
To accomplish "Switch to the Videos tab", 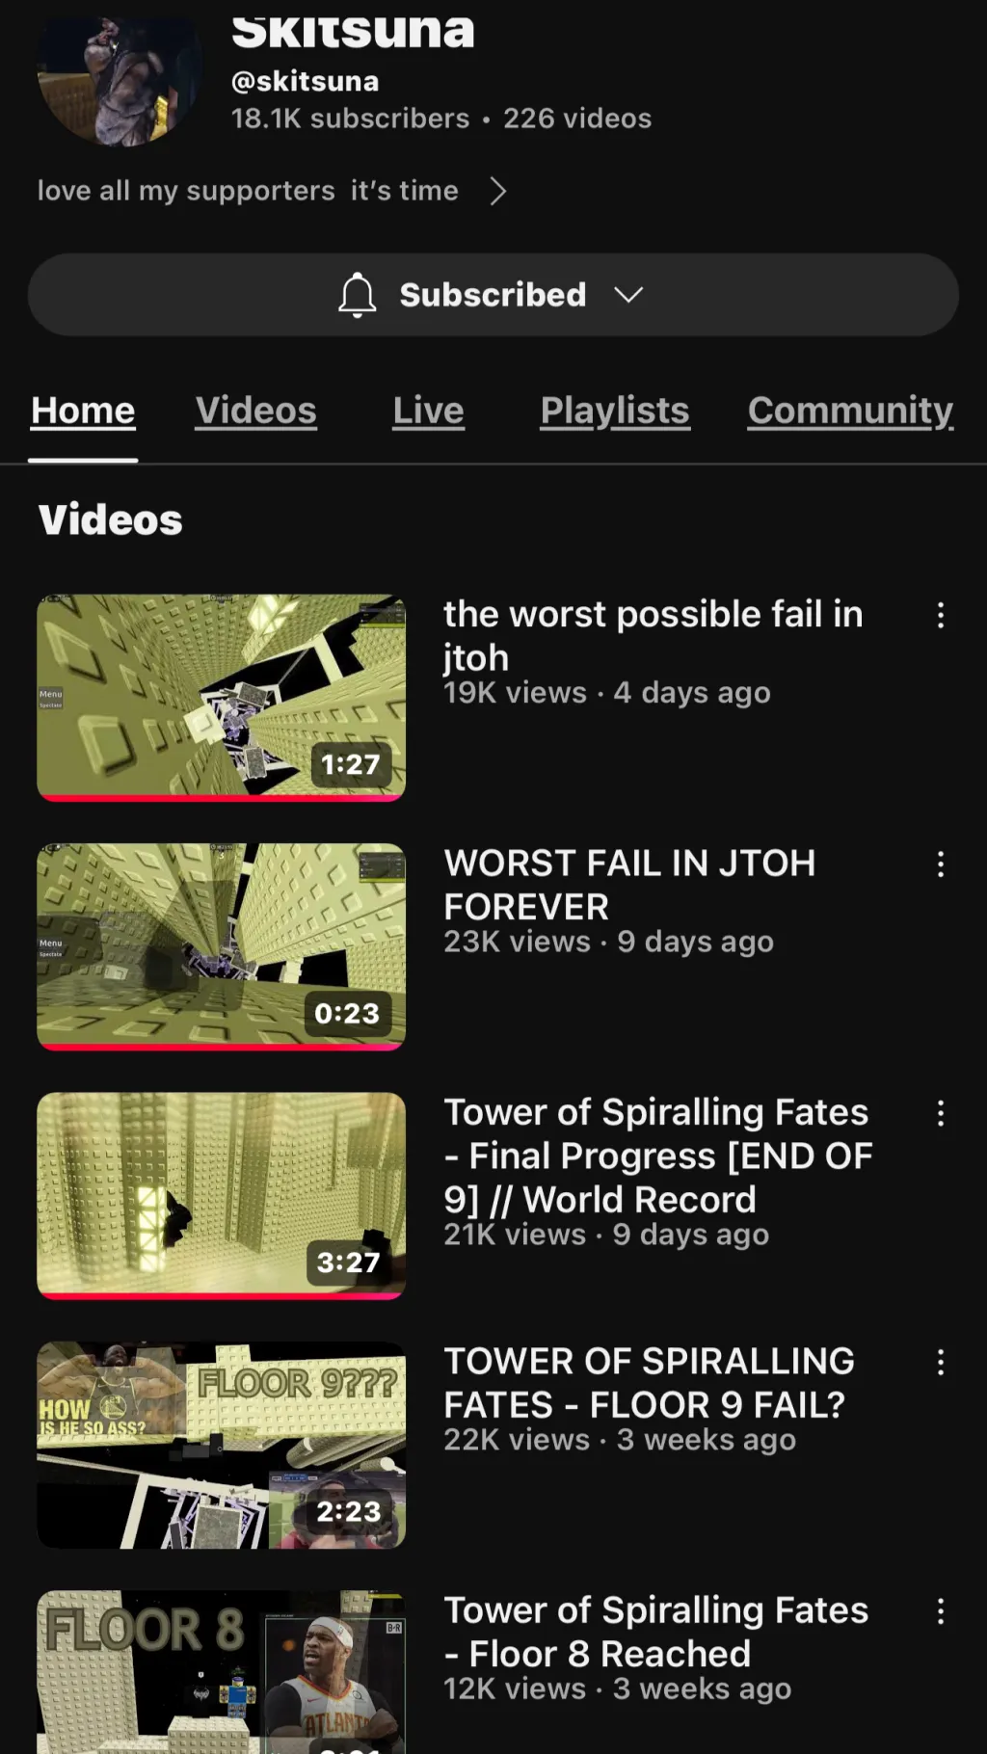I will click(x=255, y=411).
